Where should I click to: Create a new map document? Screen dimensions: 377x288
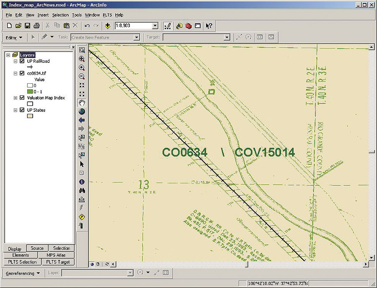9,26
